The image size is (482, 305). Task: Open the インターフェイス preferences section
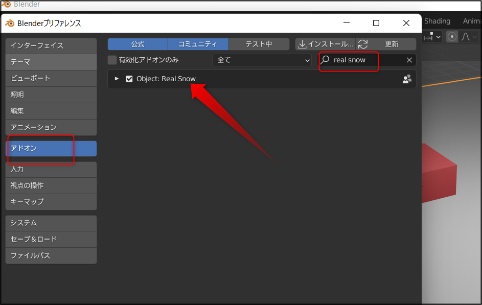pos(51,46)
